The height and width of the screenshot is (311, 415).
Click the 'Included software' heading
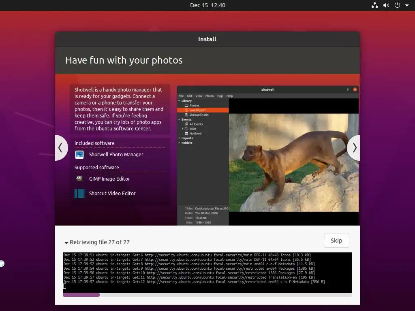coord(94,143)
